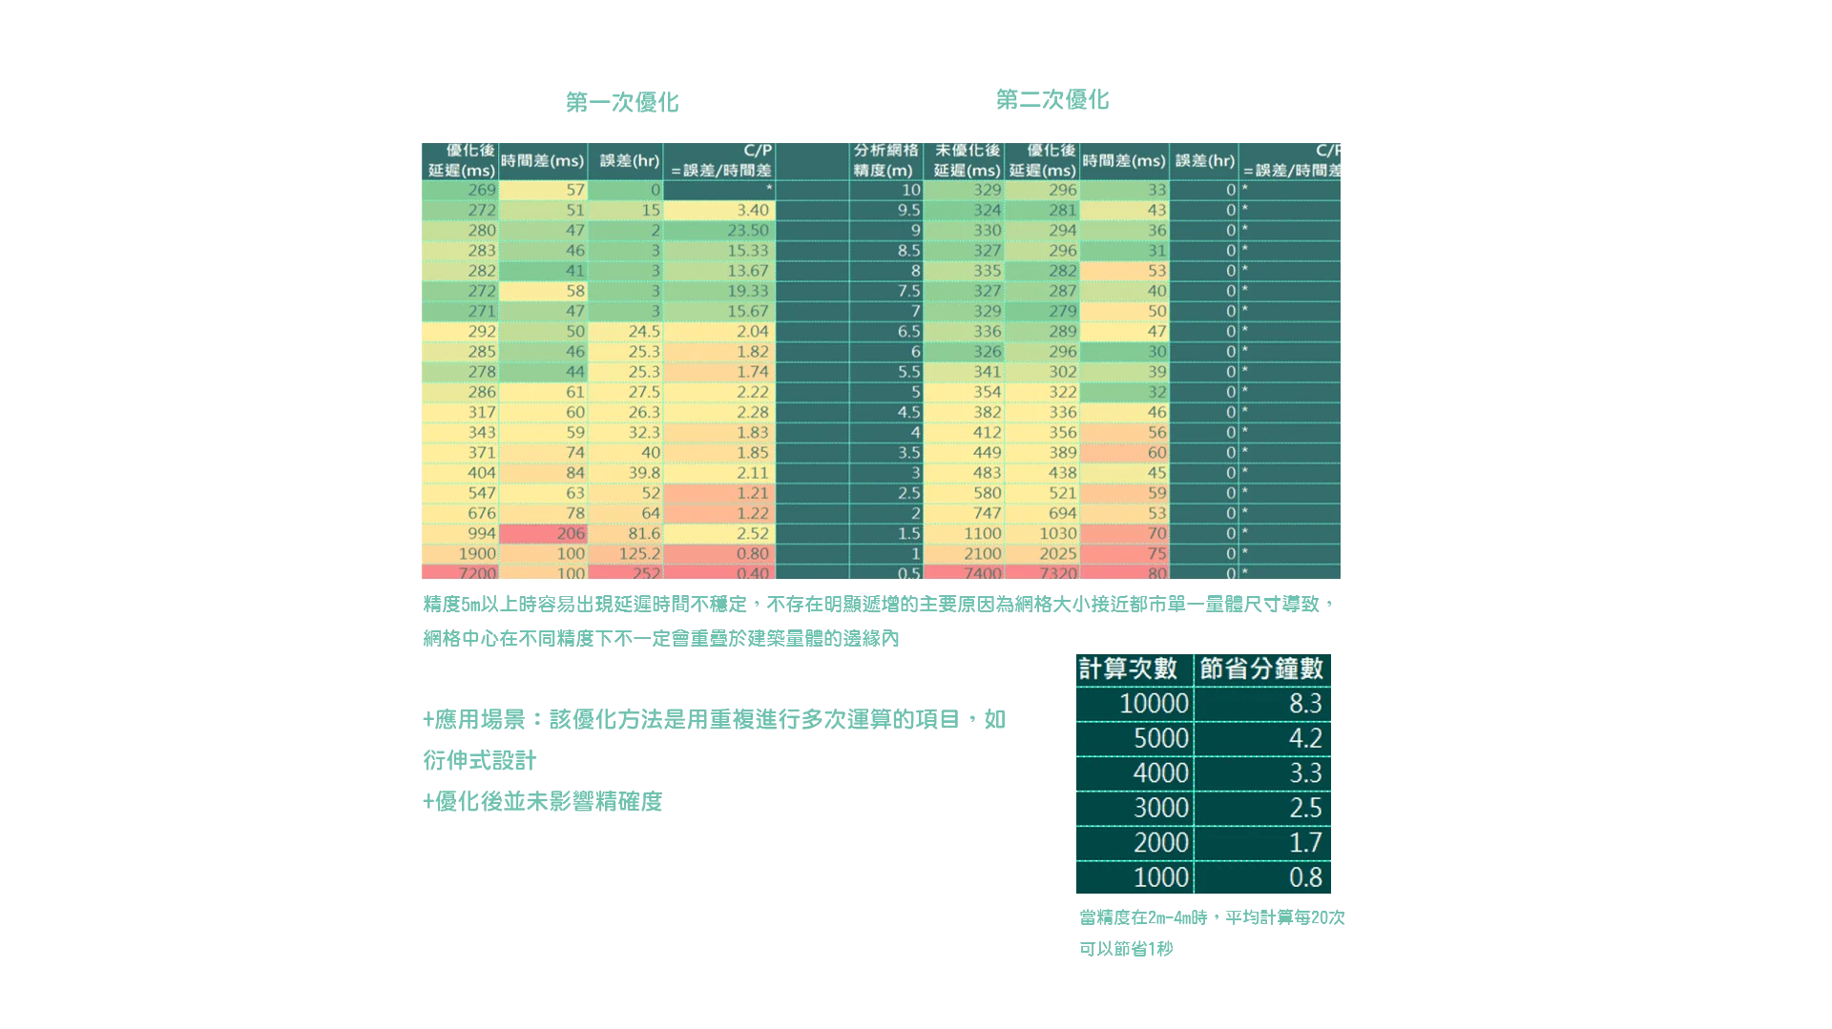Select the 23.50 C/P value cell
The height and width of the screenshot is (1029, 1832).
(x=719, y=230)
